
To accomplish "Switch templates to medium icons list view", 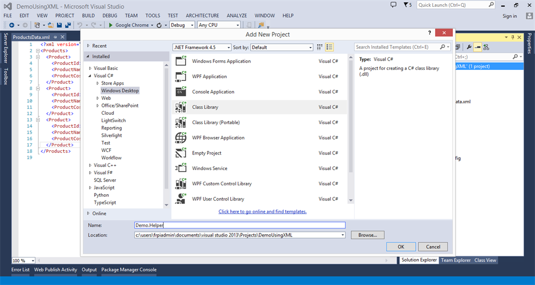I will 329,47.
